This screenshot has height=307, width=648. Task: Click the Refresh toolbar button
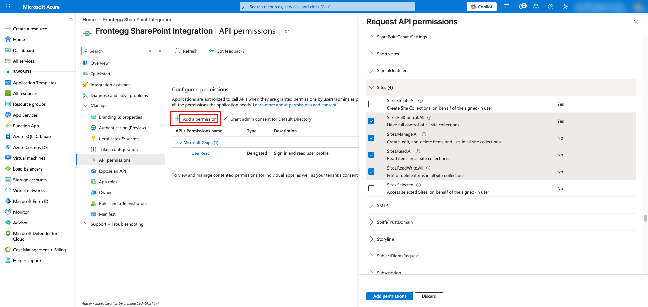pos(186,51)
